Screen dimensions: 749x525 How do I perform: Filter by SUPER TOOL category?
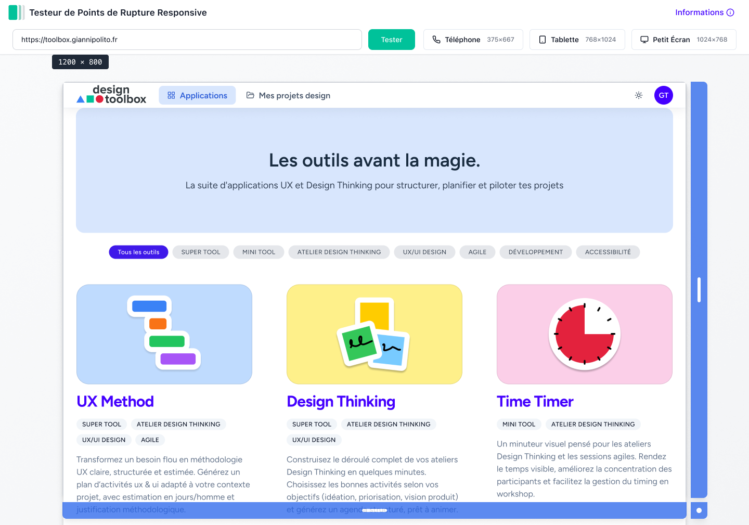pos(201,252)
